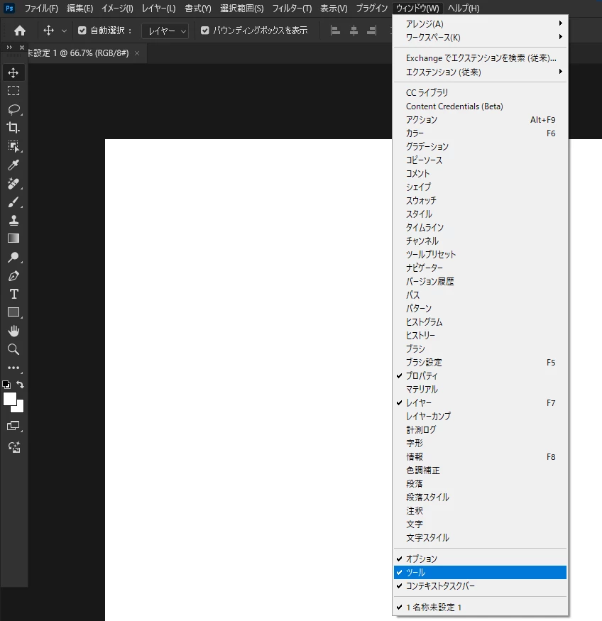Open Content Credentials (Beta) panel
602x621 pixels.
[x=480, y=106]
